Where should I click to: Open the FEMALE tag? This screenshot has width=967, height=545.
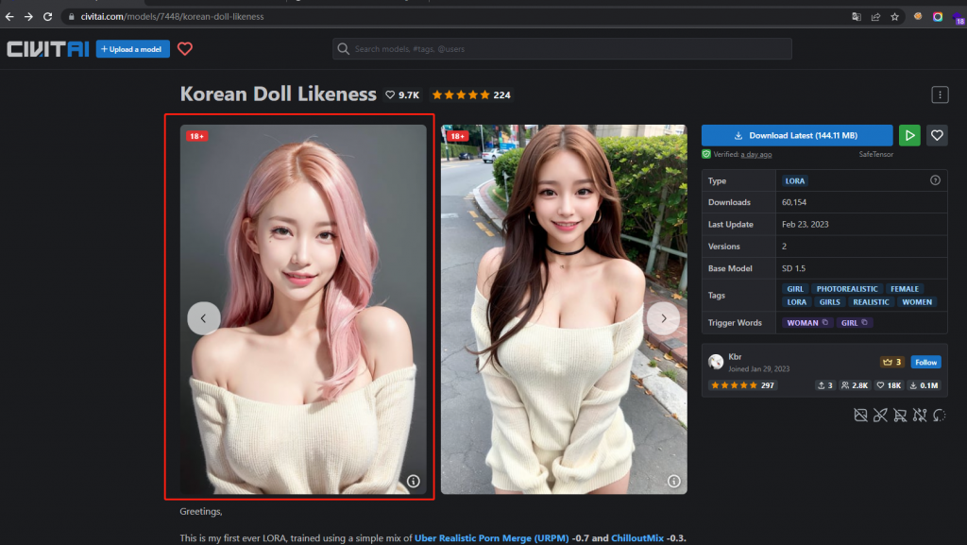[x=904, y=288]
